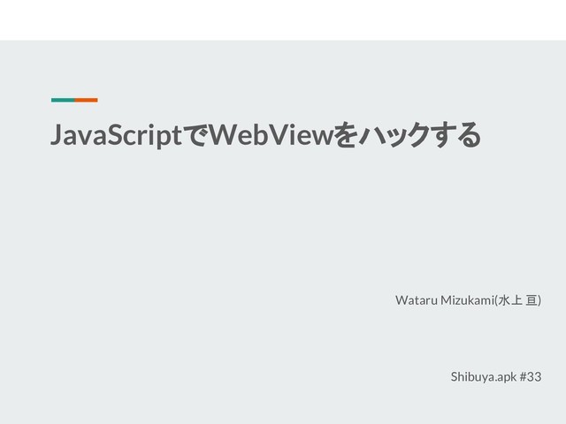Click the kanji 亘 in author line
This screenshot has height=424, width=566.
coord(532,300)
